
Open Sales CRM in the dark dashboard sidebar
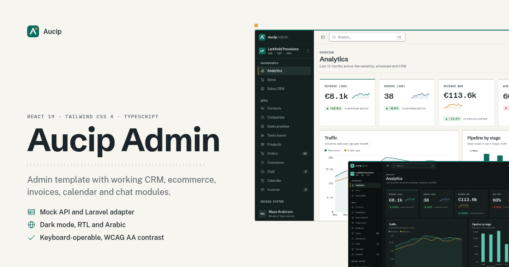tap(365, 196)
